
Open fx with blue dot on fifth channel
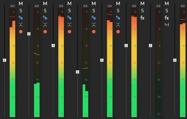[118, 17]
